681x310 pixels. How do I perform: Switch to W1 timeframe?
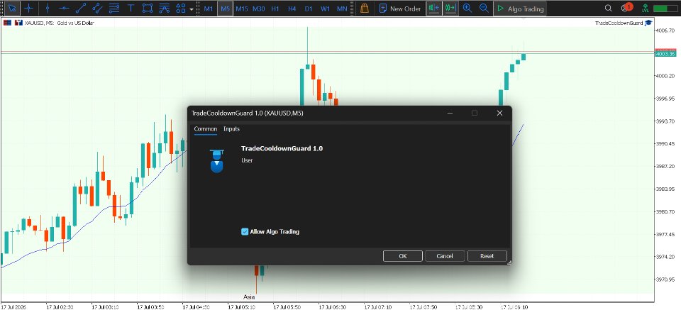pos(325,9)
